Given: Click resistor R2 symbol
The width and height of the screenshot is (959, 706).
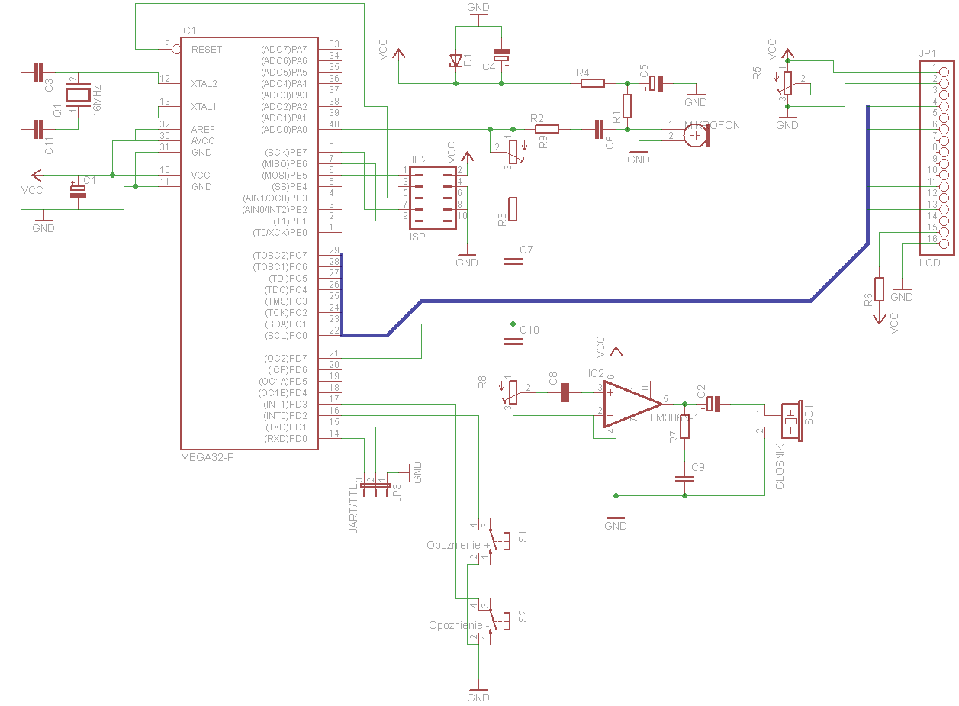Looking at the screenshot, I should click(x=546, y=129).
